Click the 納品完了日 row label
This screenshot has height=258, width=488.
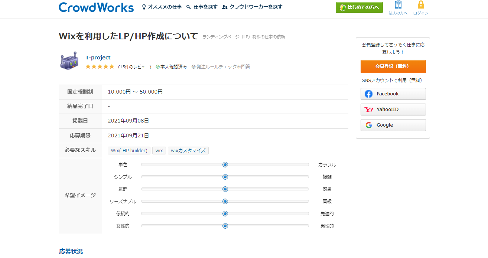tap(80, 106)
